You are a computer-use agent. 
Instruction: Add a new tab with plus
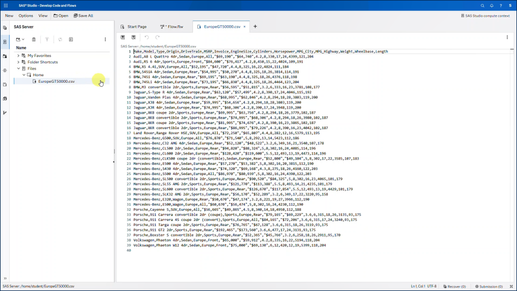[x=255, y=26]
